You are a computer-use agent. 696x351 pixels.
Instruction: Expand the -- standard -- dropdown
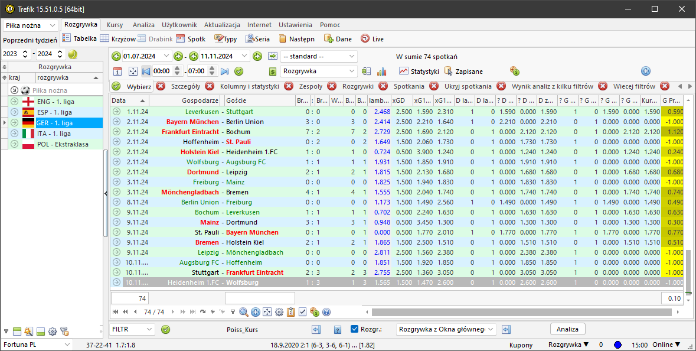319,57
